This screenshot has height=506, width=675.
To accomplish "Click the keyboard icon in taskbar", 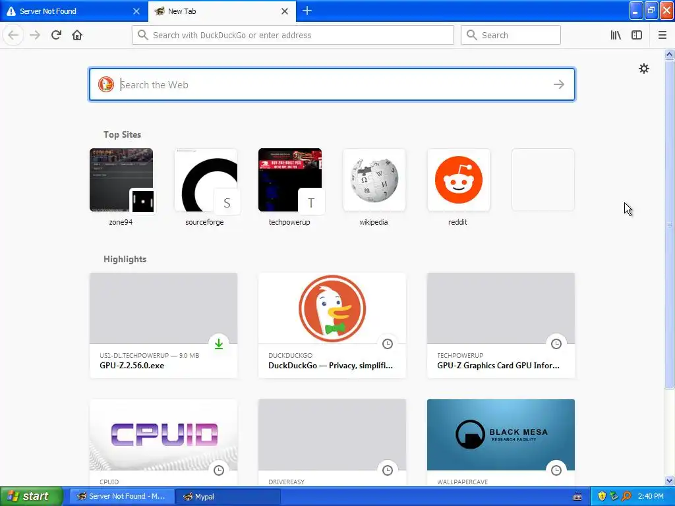I will pos(577,497).
